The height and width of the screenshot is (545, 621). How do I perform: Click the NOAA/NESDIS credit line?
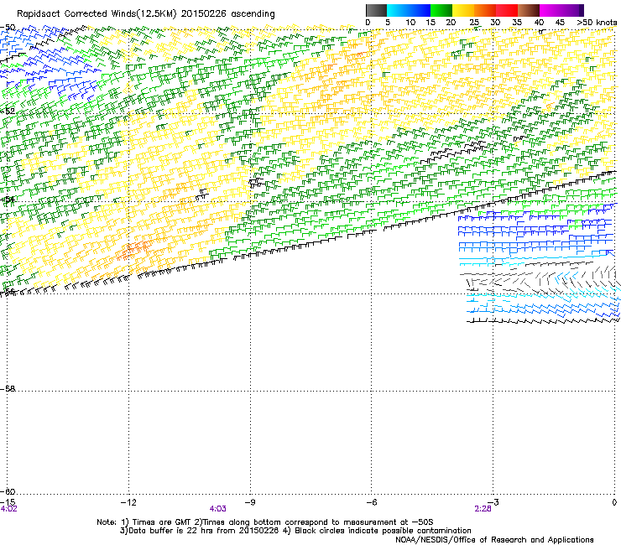coord(494,539)
